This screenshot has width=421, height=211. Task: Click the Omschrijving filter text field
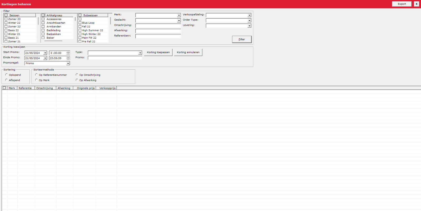coord(158,25)
